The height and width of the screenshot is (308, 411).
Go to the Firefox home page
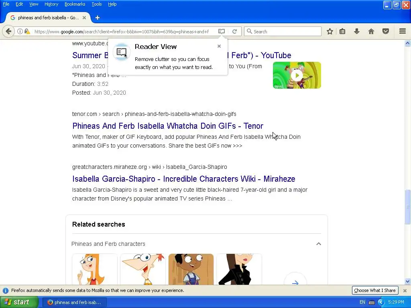click(371, 31)
